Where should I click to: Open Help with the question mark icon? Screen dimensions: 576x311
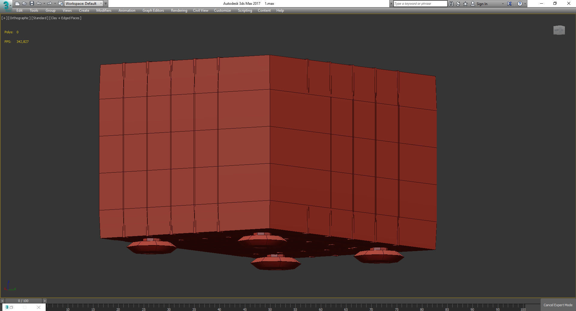tap(520, 4)
